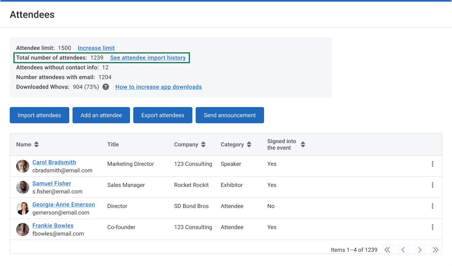
Task: Open the Increase limit link
Action: point(96,48)
